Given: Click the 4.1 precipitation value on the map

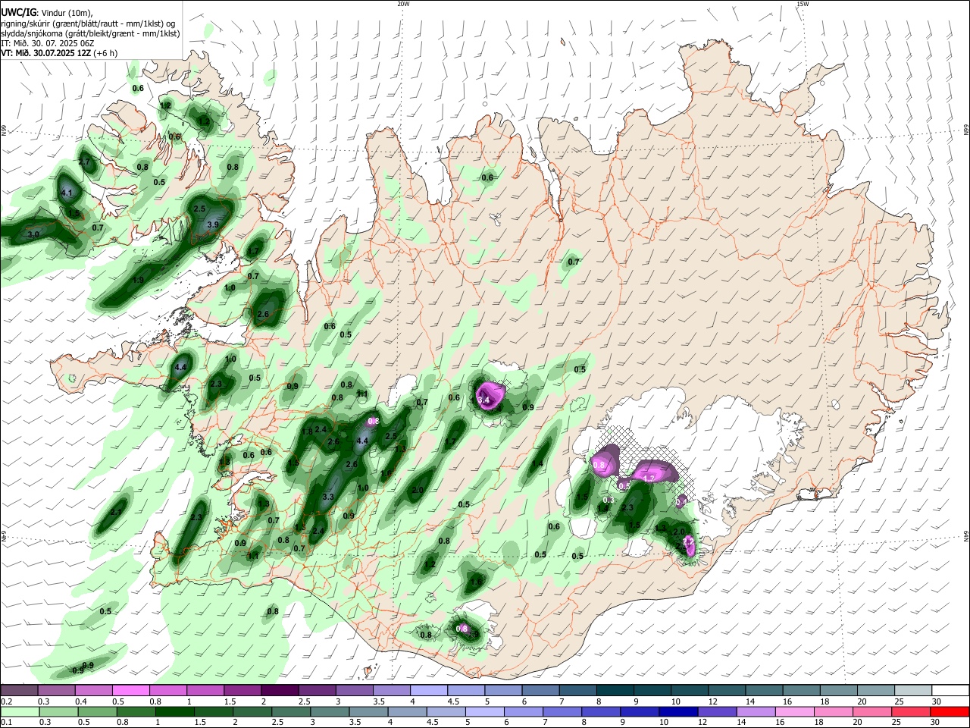Looking at the screenshot, I should [x=67, y=193].
